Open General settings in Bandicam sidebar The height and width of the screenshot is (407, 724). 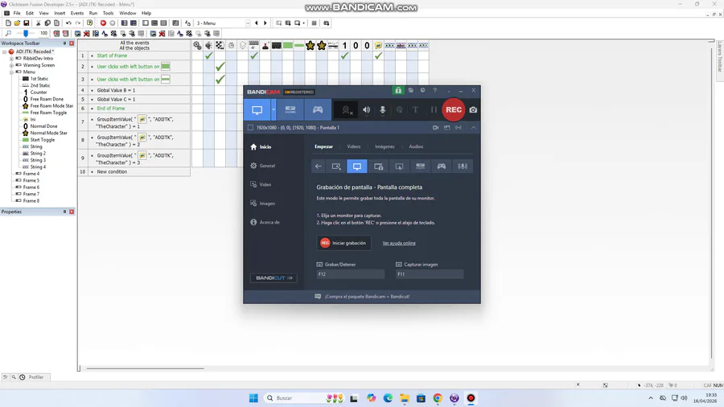coord(263,166)
